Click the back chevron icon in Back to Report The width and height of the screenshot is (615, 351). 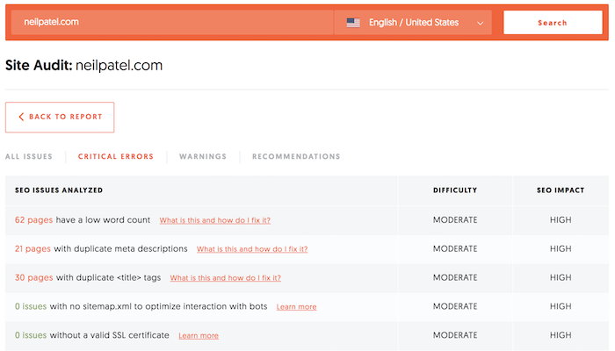click(21, 117)
